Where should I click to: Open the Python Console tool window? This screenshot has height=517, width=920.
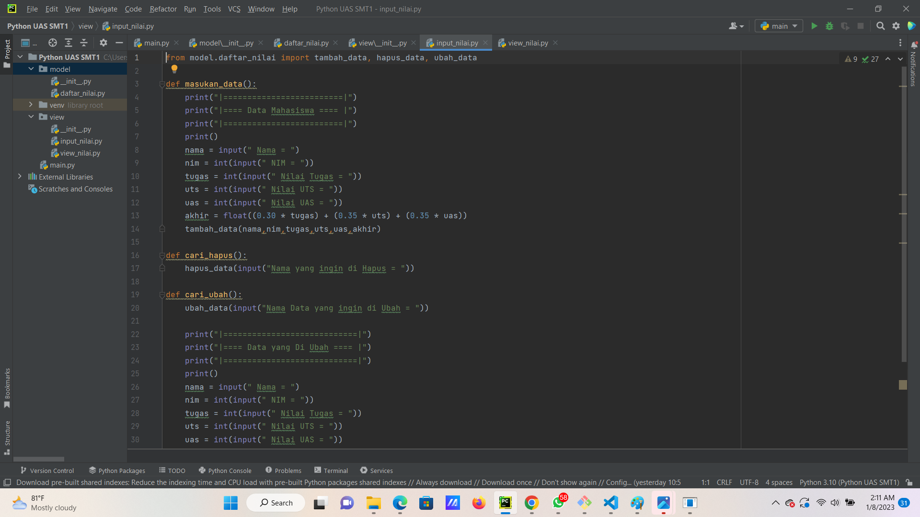[225, 471]
